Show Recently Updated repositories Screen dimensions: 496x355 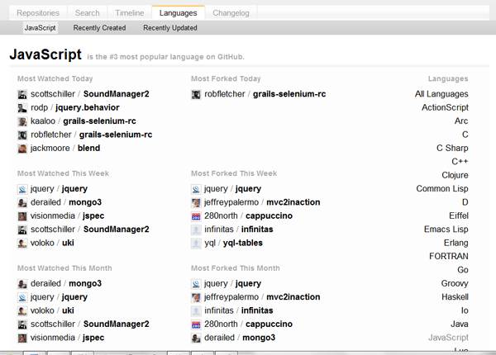coord(170,28)
